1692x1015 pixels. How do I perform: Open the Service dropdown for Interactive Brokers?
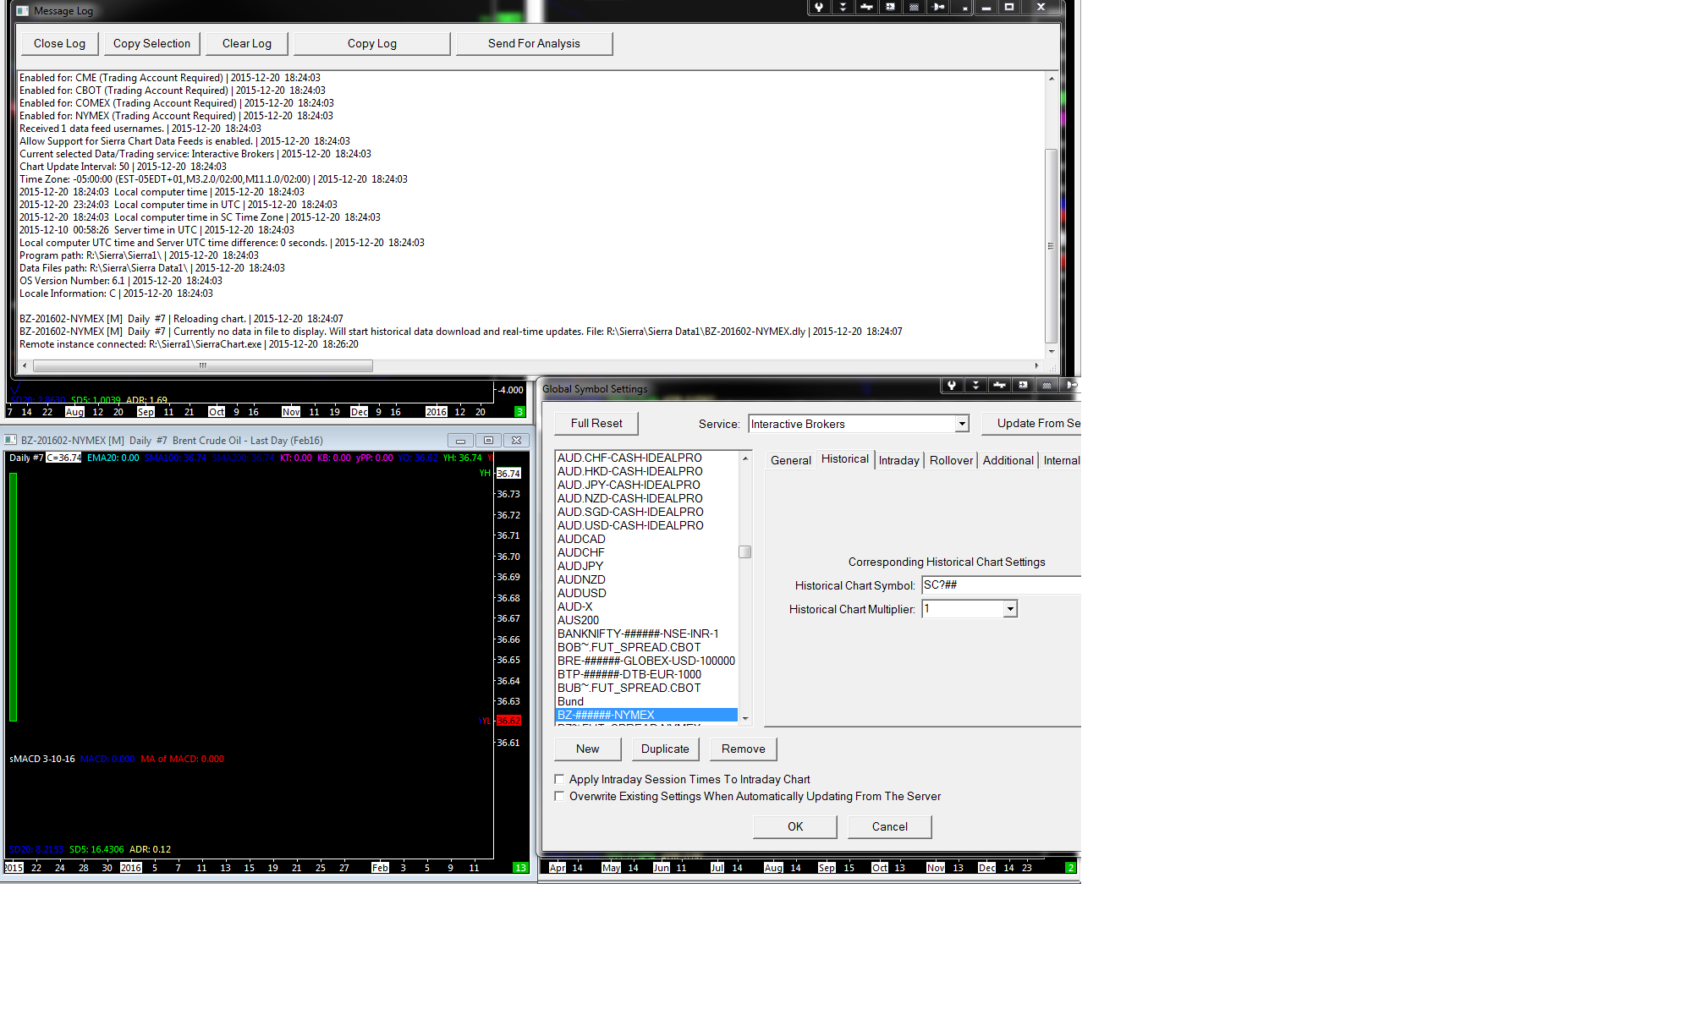coord(962,424)
